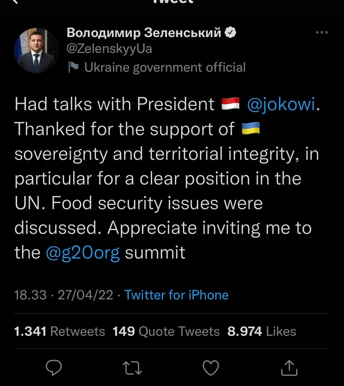Viewport: 344px width, 386px height.
Task: Open the more options ellipsis menu
Action: coord(321,33)
